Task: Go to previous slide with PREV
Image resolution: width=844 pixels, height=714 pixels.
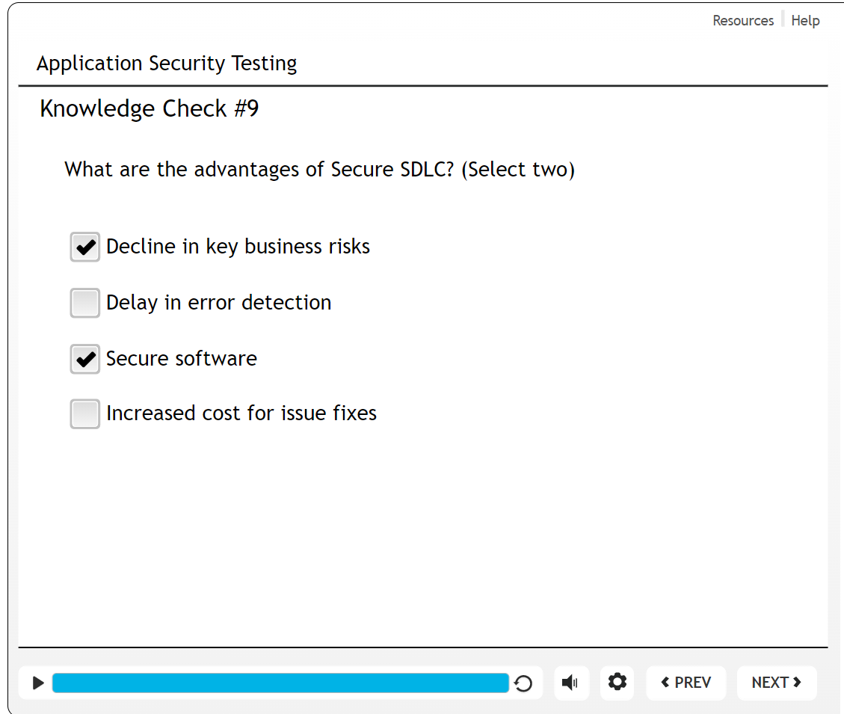Action: (x=686, y=683)
